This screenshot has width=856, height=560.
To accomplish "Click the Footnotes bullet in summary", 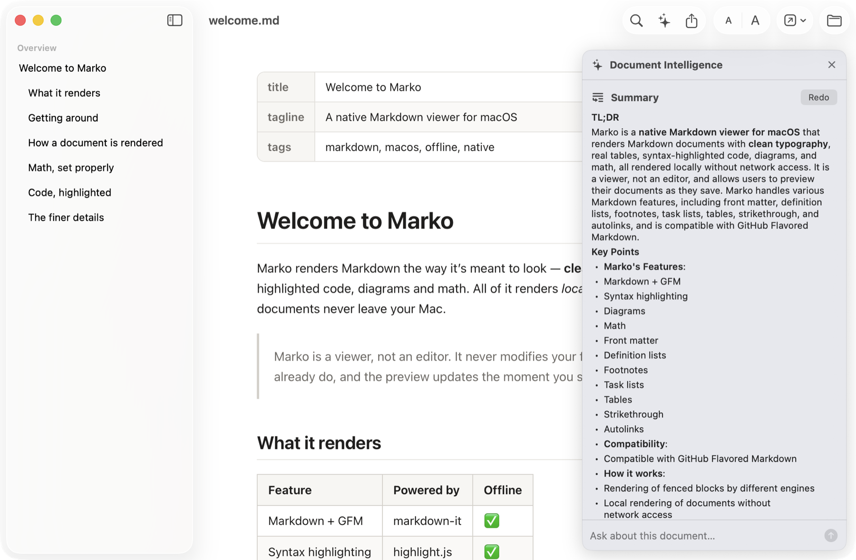I will (x=625, y=370).
